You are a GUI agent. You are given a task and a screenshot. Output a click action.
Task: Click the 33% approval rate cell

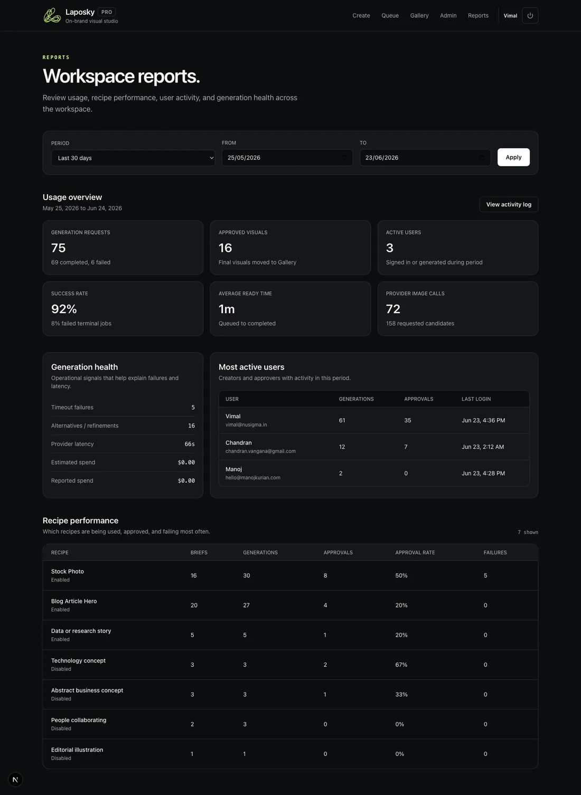[x=401, y=694]
